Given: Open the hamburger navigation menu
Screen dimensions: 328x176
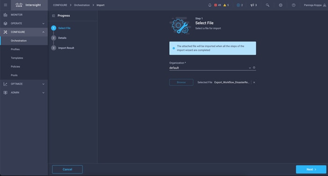Looking at the screenshot, I should point(6,5).
